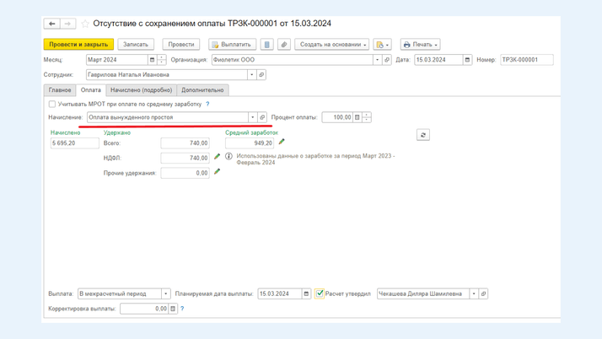Open Организация 'Фиолетик ООО' record icon
Viewport: 602px width, 339px height.
387,60
